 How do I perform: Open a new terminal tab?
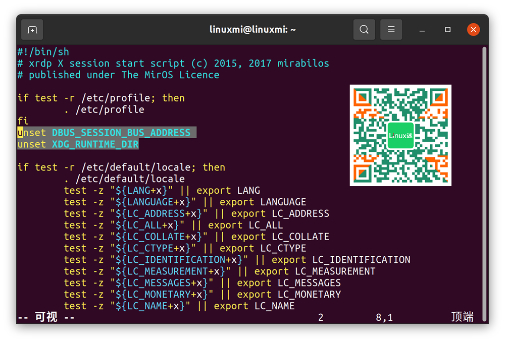pos(32,30)
